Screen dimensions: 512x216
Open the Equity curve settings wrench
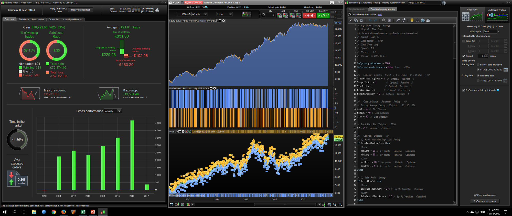pyautogui.click(x=217, y=21)
